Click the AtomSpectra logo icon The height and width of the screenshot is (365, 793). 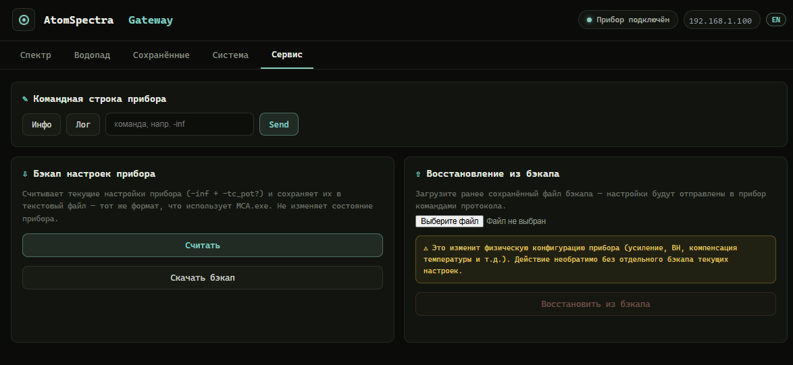click(24, 20)
